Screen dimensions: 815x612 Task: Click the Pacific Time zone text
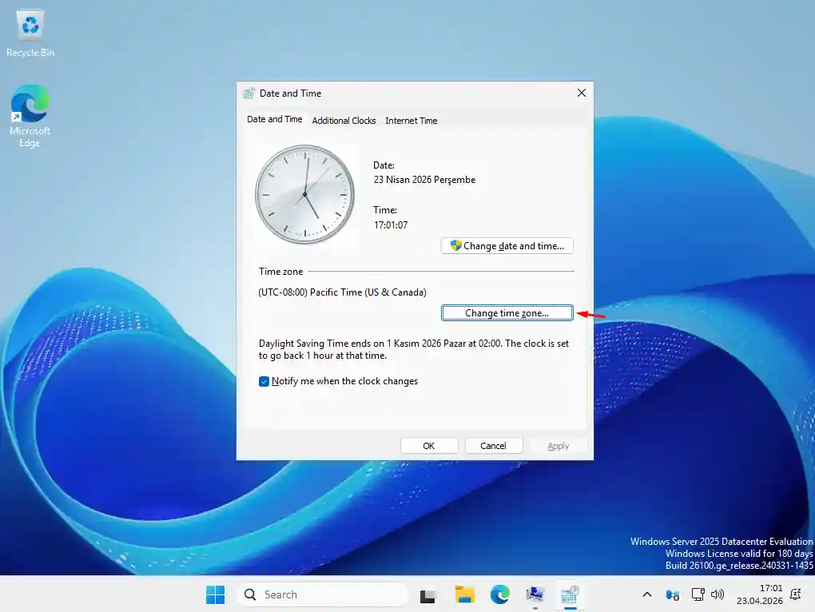coord(342,292)
